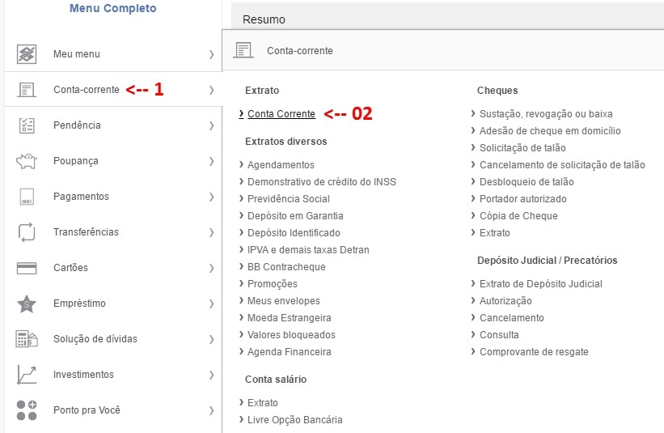Select the Empréstimo menu label
The height and width of the screenshot is (433, 664).
[79, 304]
